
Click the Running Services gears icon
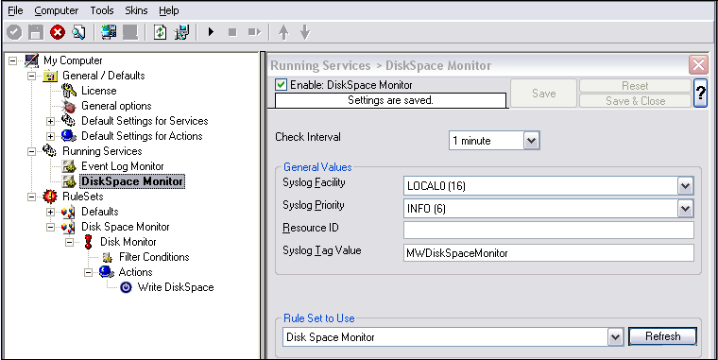click(x=50, y=150)
